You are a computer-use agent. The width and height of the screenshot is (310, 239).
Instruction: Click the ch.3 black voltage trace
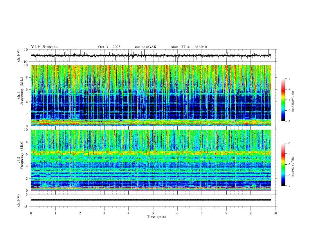[x=151, y=200]
